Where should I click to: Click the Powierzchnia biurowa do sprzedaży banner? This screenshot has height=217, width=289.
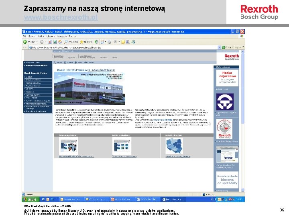(227, 180)
